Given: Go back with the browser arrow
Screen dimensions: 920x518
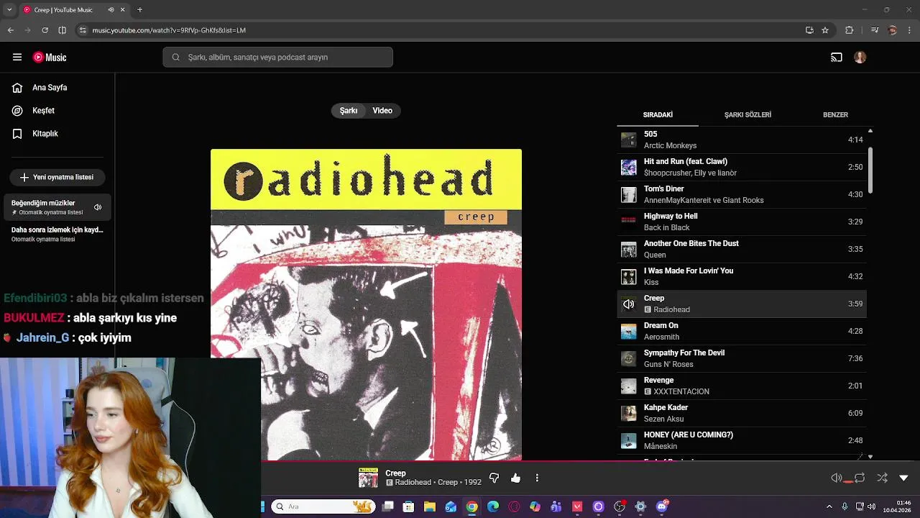Looking at the screenshot, I should pos(11,30).
